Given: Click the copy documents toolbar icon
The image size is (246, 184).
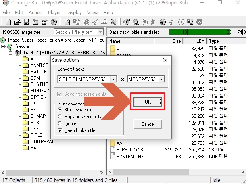Looking at the screenshot, I should tap(190, 22).
